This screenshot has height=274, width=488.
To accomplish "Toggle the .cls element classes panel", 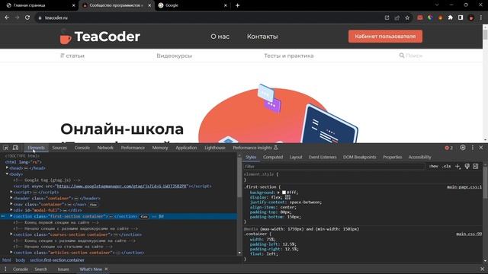I will click(446, 167).
